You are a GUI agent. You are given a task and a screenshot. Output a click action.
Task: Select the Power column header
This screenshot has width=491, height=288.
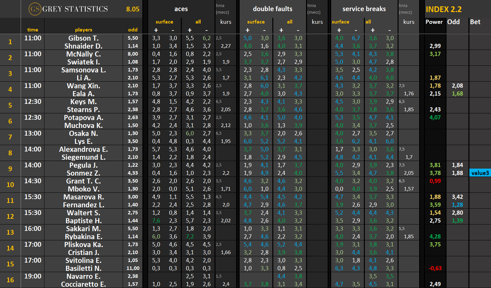(x=434, y=22)
